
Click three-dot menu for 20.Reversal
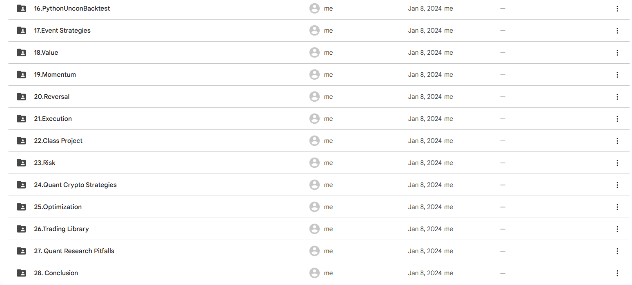click(617, 97)
